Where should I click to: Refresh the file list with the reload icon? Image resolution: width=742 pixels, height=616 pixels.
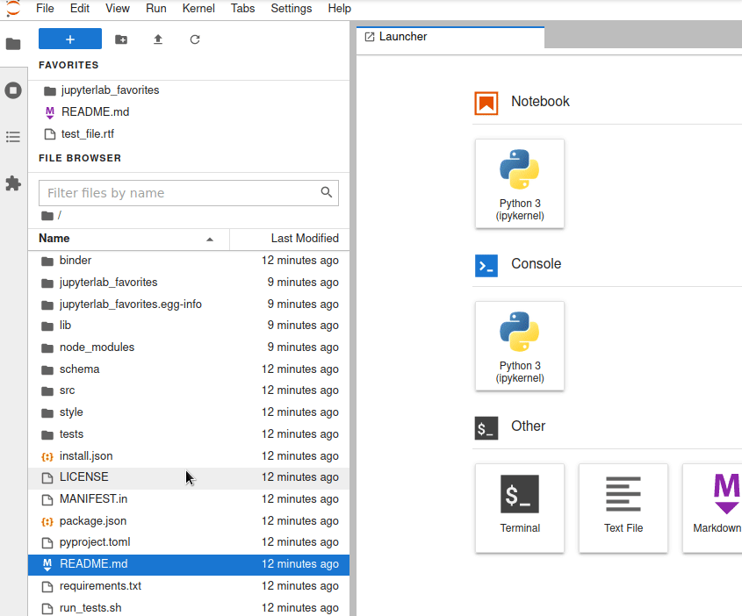[194, 39]
